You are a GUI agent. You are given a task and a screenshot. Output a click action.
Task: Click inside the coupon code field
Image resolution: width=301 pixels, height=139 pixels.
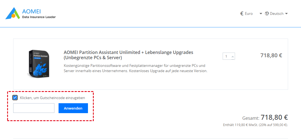34,108
